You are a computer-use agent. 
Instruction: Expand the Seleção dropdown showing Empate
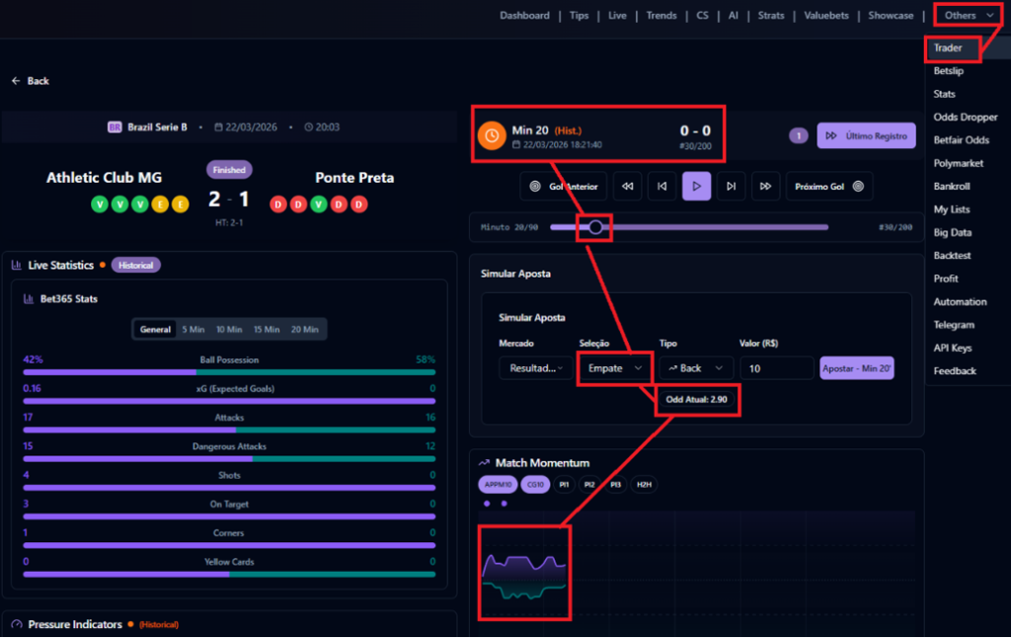point(614,368)
